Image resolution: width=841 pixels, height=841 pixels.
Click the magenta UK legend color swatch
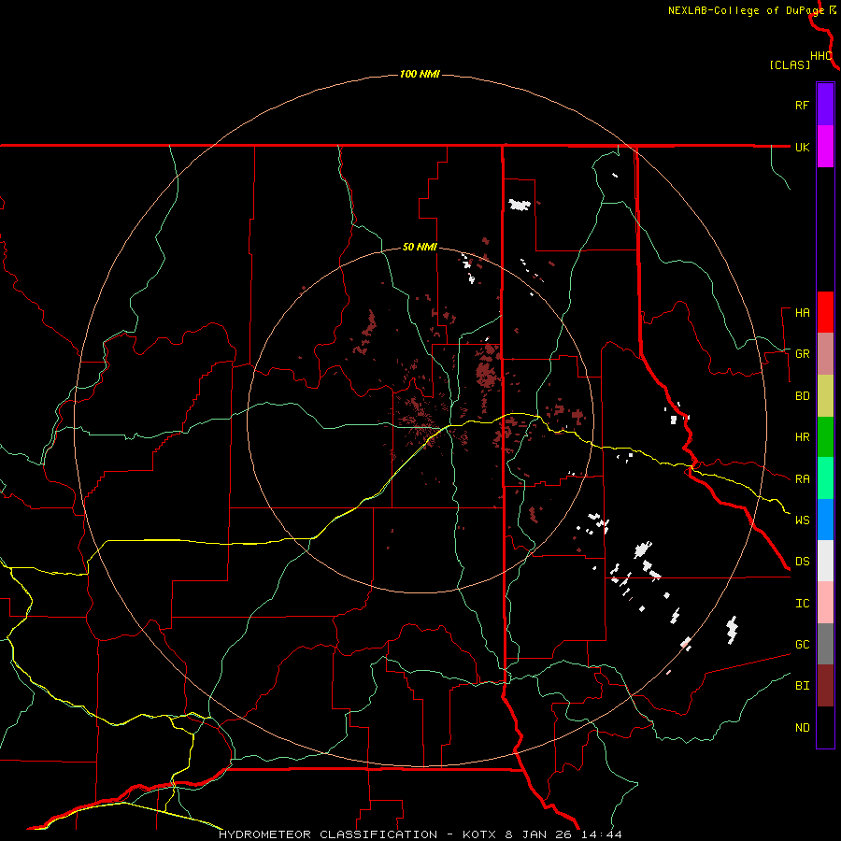[x=825, y=147]
